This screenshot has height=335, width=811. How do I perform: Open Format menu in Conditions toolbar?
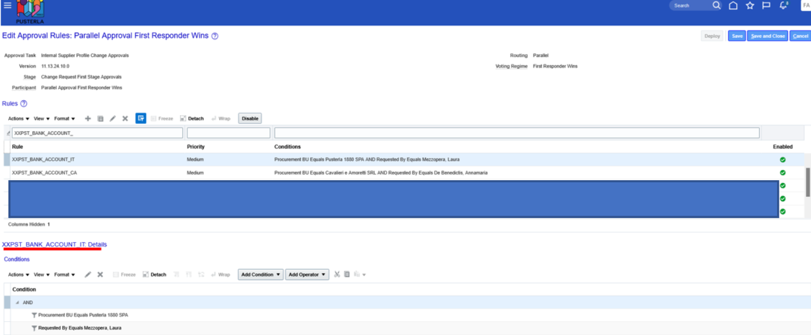(65, 275)
